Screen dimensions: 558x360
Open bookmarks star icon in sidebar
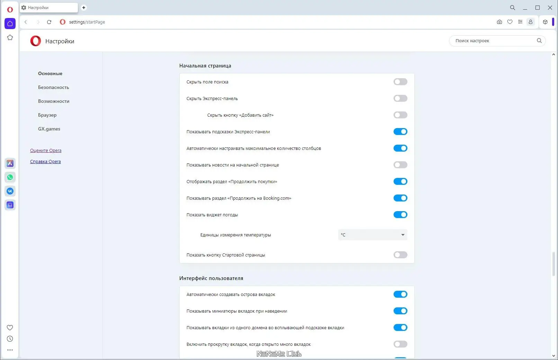point(10,37)
